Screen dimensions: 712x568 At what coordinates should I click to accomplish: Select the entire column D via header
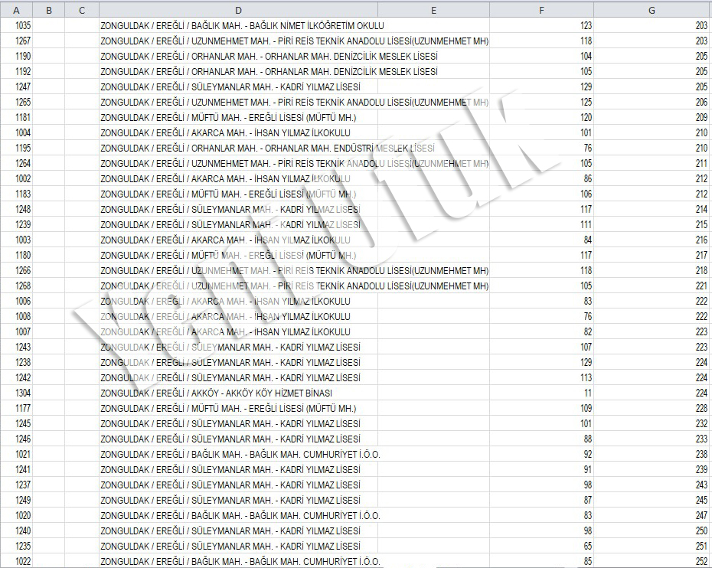[238, 10]
